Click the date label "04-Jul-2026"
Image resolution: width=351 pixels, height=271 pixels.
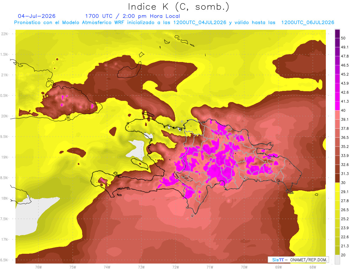(37, 16)
